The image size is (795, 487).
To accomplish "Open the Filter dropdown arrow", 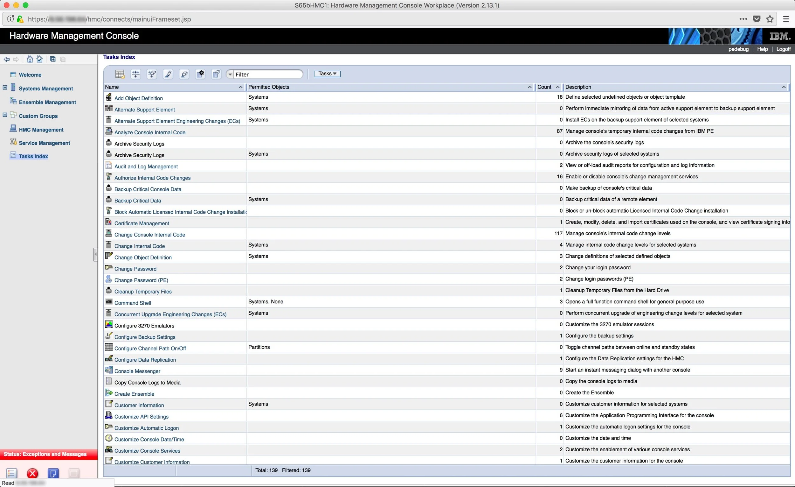I will pos(230,74).
